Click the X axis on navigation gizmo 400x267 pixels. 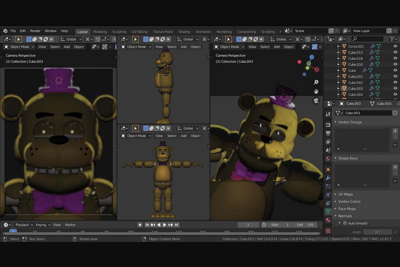(x=317, y=69)
